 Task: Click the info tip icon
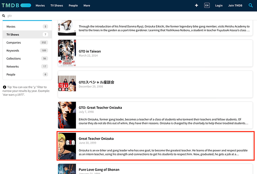click(4, 87)
